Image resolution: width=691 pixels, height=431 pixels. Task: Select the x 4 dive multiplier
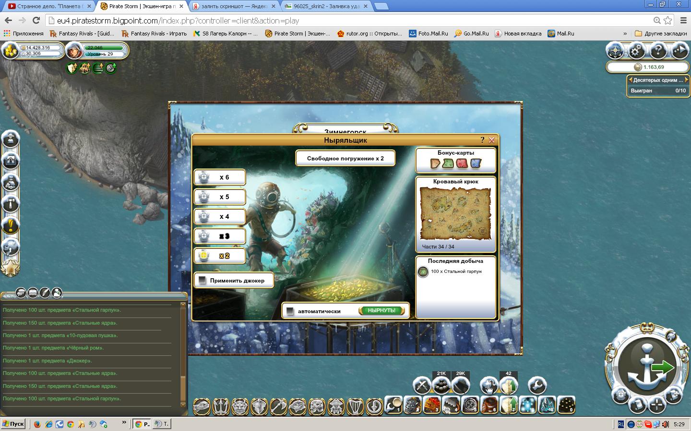click(220, 216)
